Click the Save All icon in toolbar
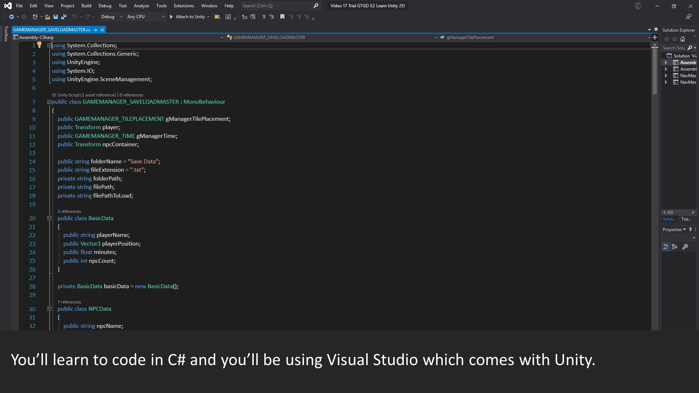This screenshot has width=699, height=393. point(64,17)
